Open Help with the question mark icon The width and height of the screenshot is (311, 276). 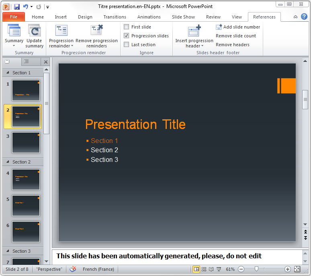[x=304, y=16]
